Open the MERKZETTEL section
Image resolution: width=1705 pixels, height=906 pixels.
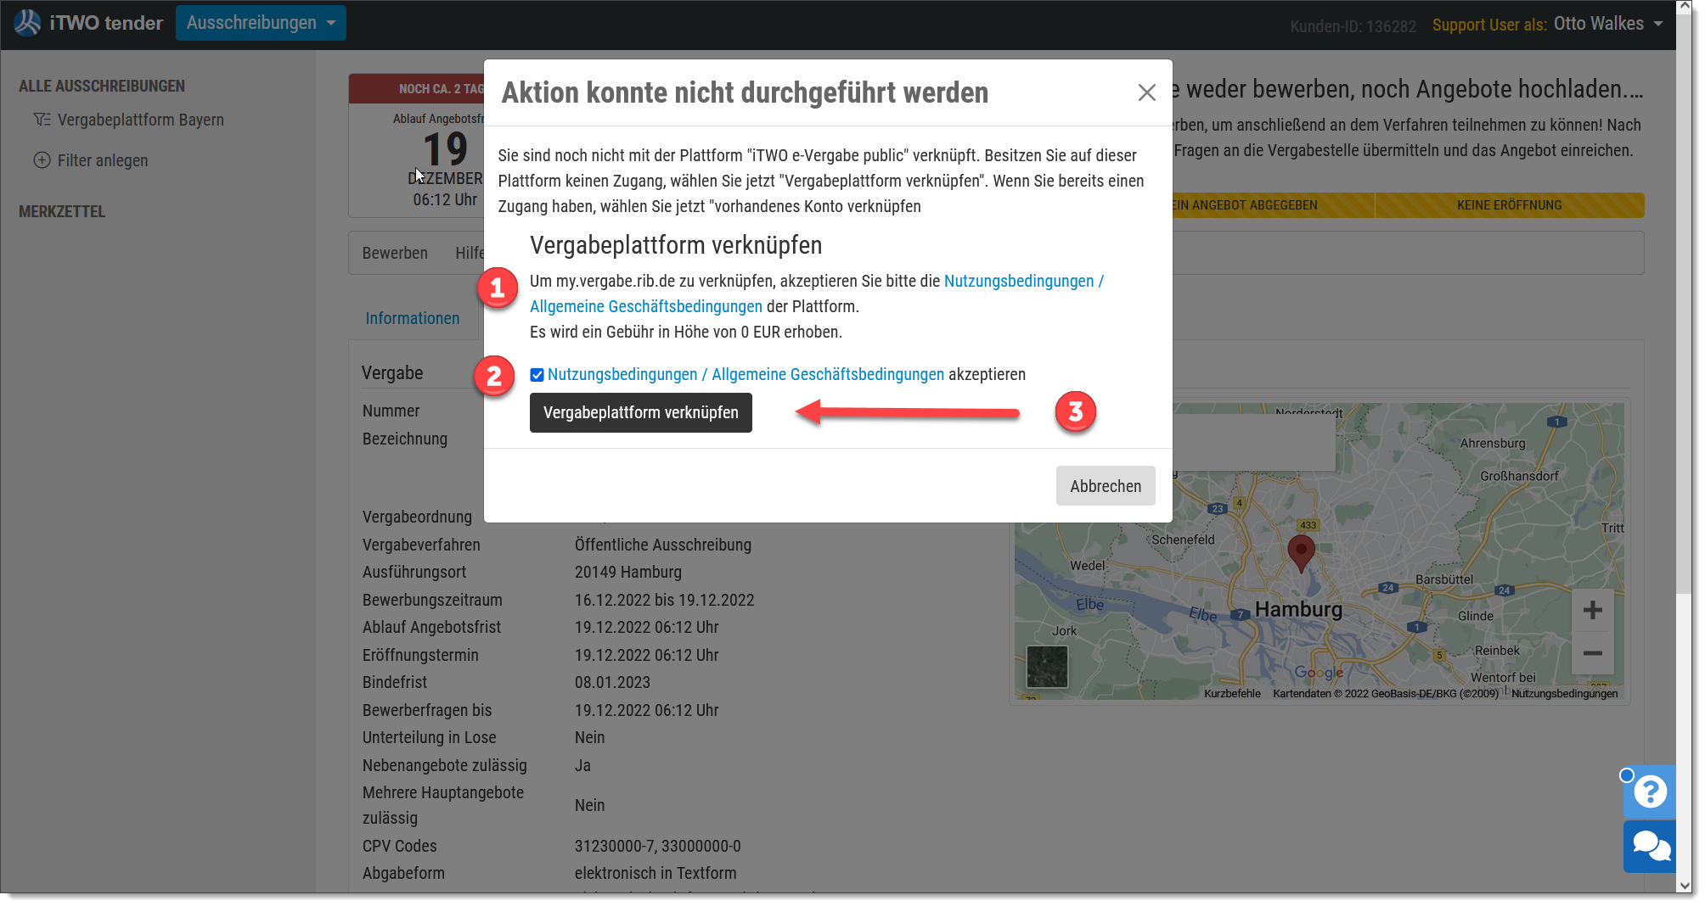(x=62, y=211)
